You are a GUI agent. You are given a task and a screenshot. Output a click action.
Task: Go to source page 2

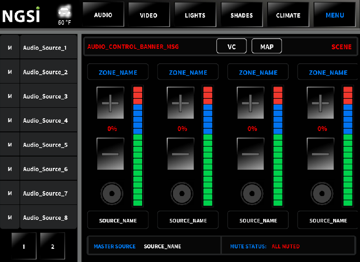52,246
